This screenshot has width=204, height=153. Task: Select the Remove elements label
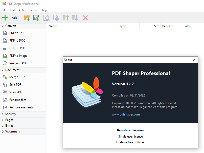21,107
